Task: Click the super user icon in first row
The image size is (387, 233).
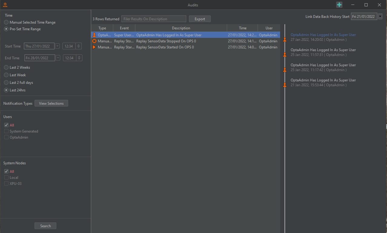Action: tap(94, 35)
